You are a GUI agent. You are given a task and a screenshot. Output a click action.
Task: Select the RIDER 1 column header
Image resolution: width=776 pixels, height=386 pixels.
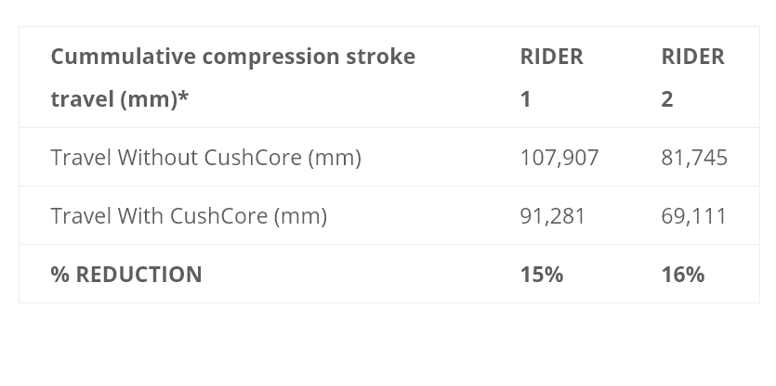(551, 78)
